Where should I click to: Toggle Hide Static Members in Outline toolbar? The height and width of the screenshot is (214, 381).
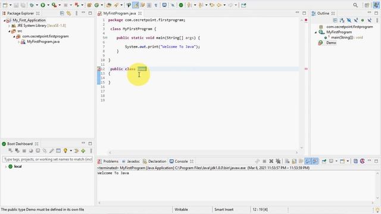pos(356,20)
